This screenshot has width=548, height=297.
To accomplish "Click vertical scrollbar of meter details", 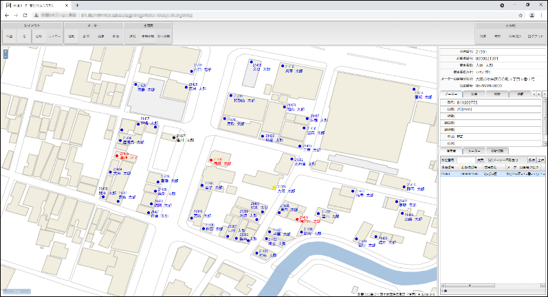I will click(545, 121).
